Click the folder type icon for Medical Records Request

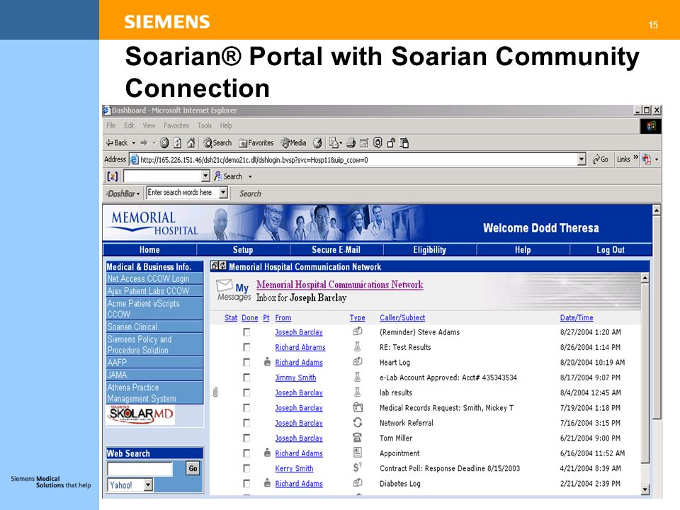point(358,408)
